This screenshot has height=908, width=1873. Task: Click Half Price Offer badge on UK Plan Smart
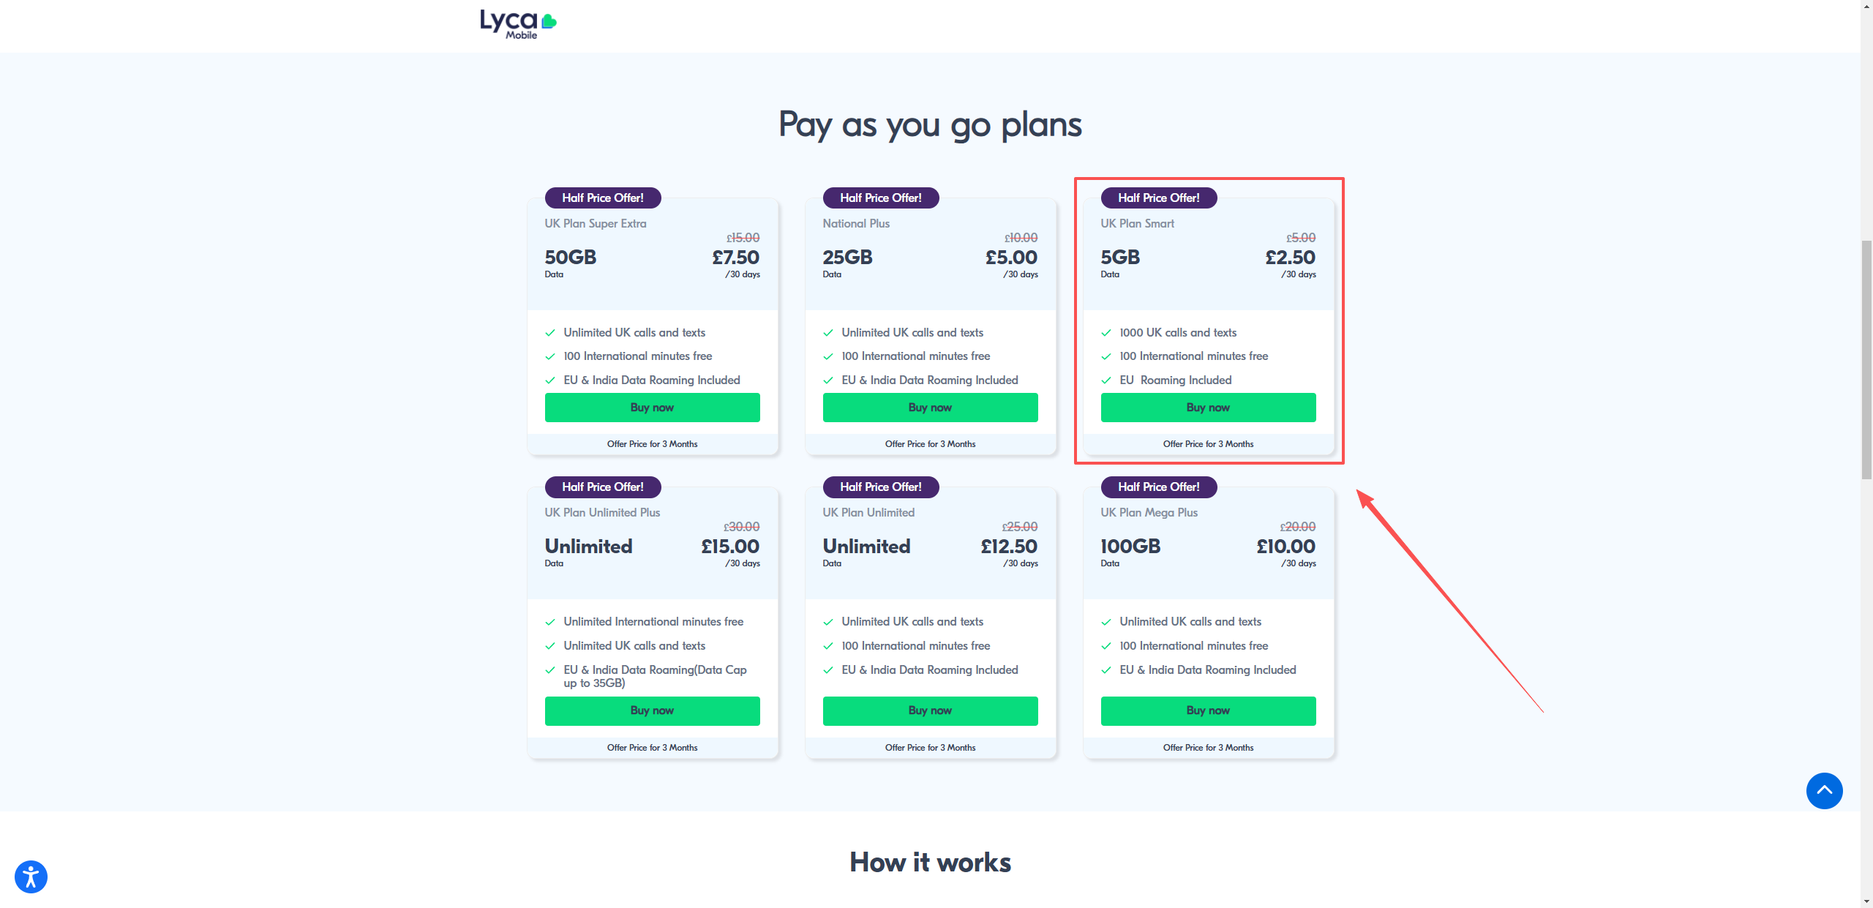1159,198
